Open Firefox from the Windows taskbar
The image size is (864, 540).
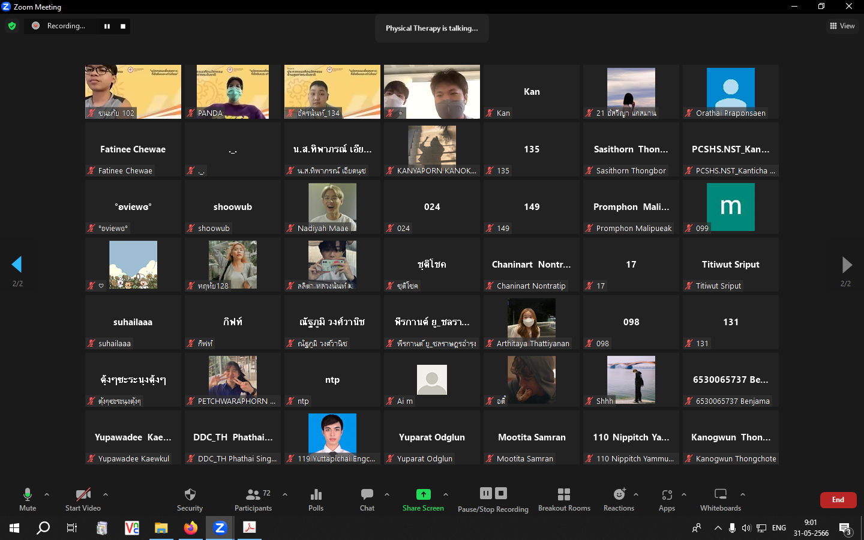190,528
